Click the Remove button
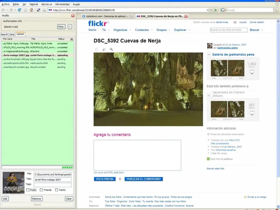 pyautogui.click(x=36, y=198)
